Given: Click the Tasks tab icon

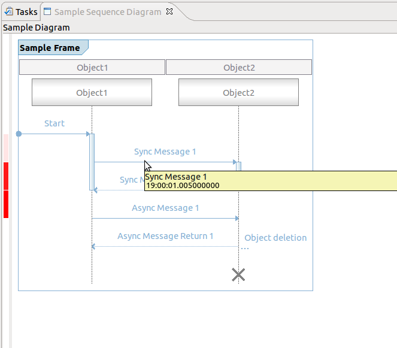Looking at the screenshot, I should (9, 11).
